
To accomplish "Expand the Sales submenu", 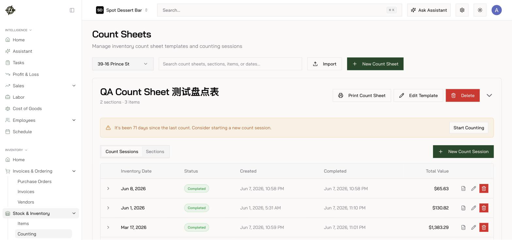I will point(74,86).
